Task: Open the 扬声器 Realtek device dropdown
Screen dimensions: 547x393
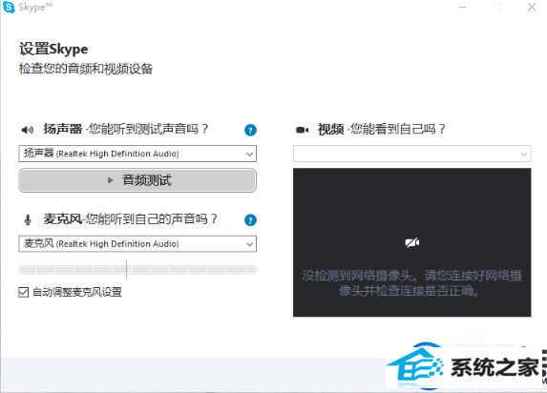Action: click(137, 154)
